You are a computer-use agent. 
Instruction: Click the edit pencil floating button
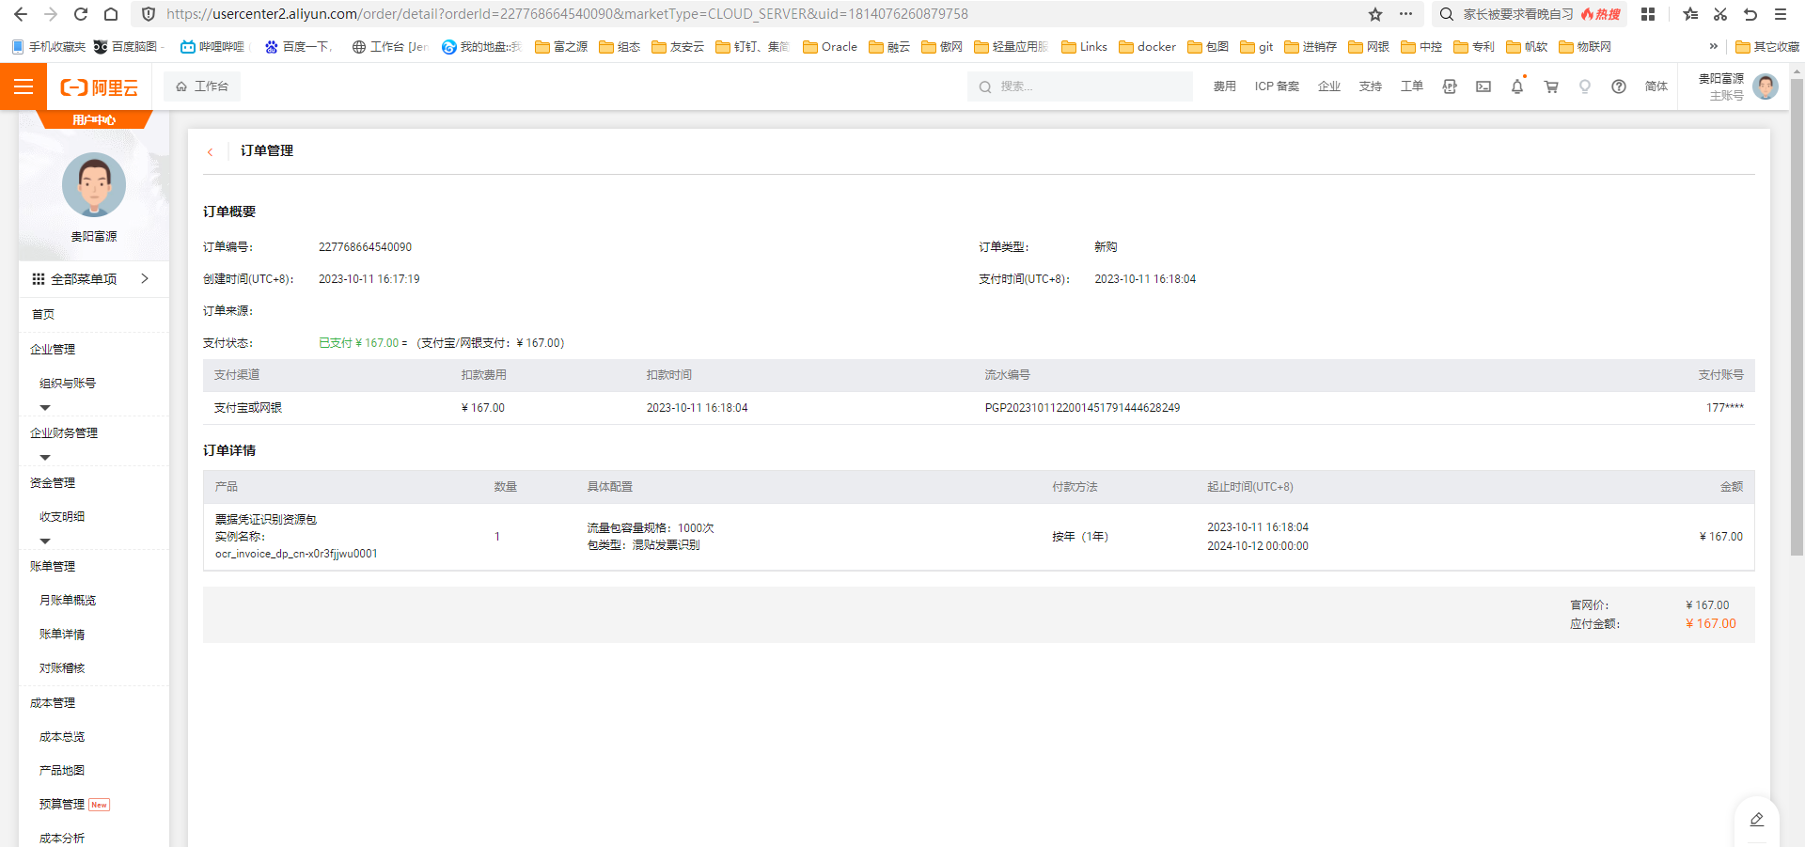[x=1756, y=820]
